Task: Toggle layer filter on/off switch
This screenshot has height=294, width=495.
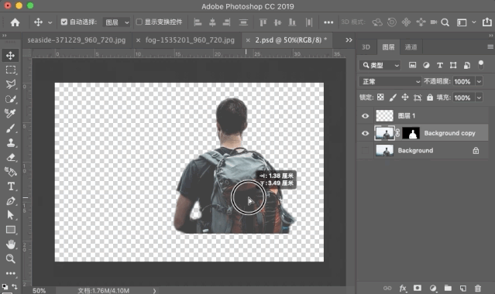Action: click(481, 65)
